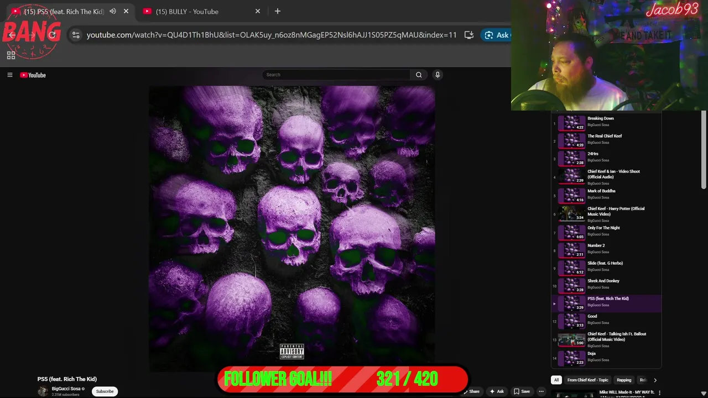Focus the YouTube search field
The image size is (708, 398).
click(336, 75)
